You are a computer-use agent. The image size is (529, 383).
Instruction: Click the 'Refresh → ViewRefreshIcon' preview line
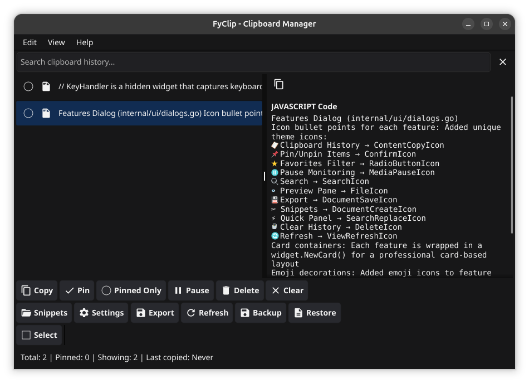point(334,236)
